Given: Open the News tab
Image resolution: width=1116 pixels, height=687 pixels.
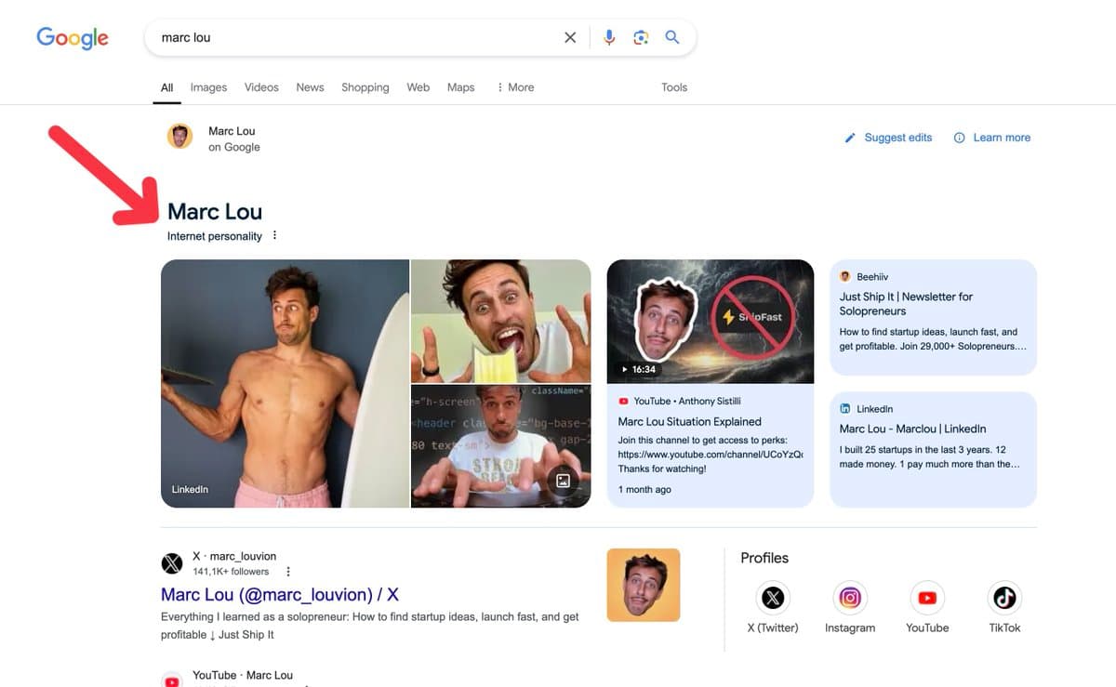Looking at the screenshot, I should (310, 87).
